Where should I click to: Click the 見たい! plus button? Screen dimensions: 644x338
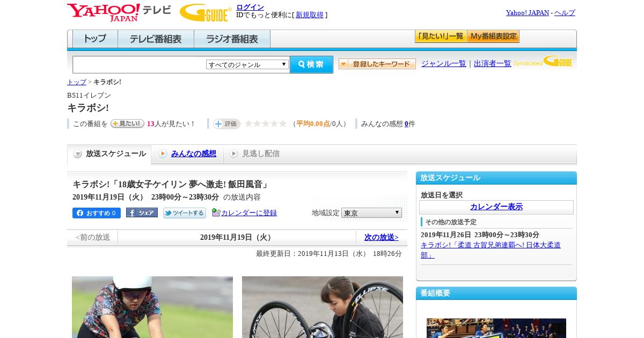click(127, 123)
